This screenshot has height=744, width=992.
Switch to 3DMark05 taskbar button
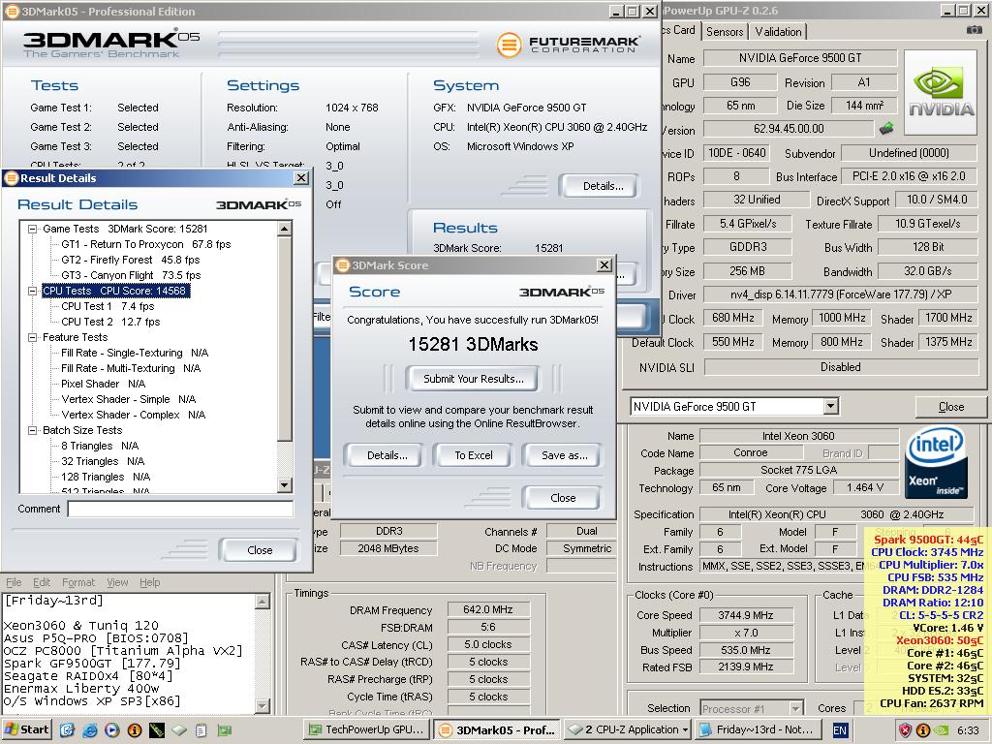497,729
